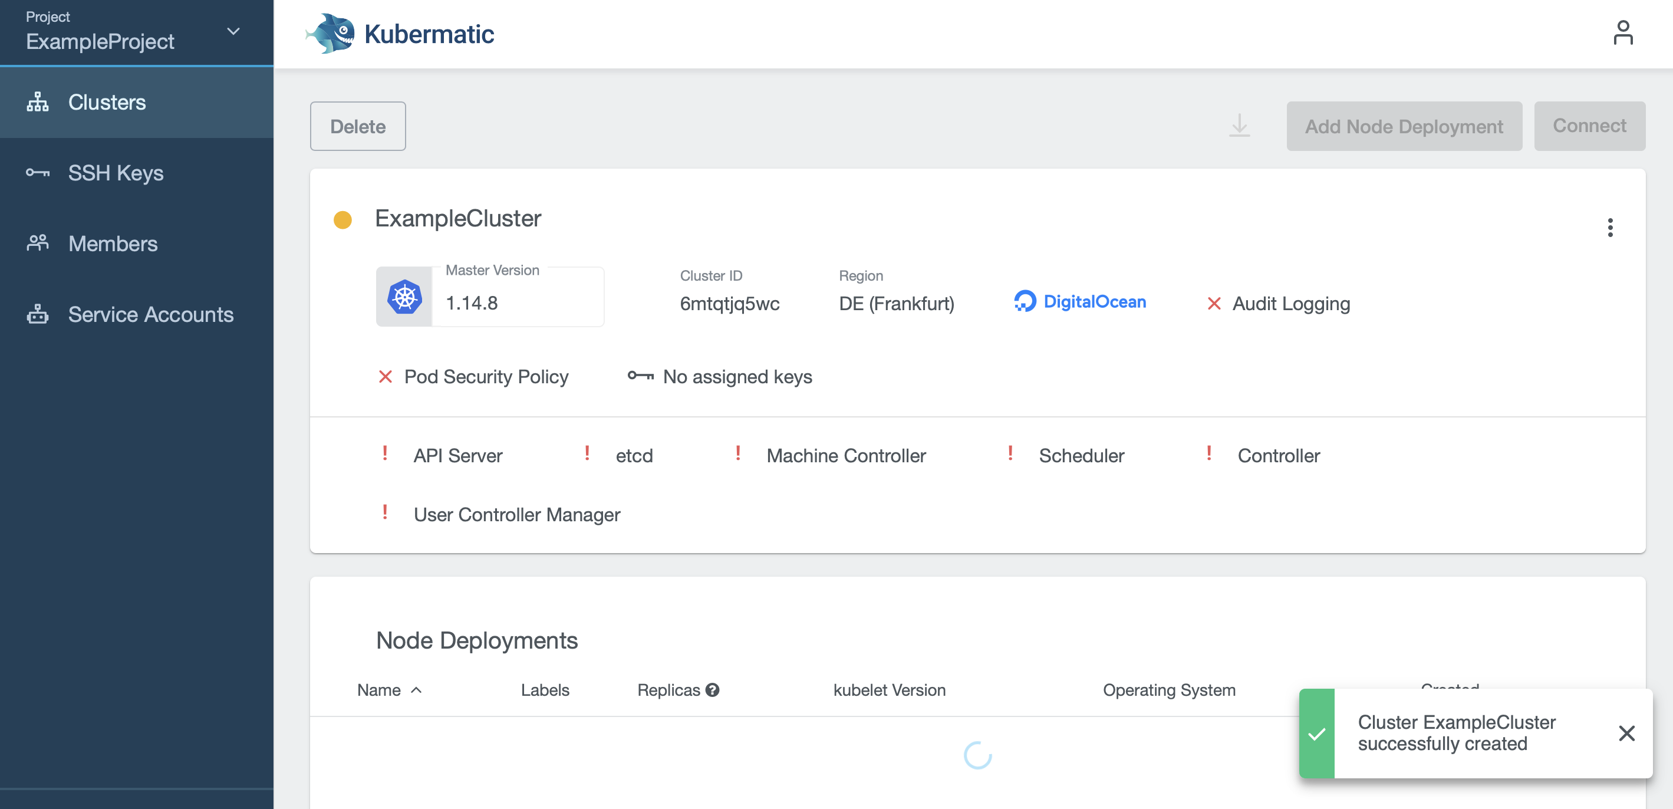The width and height of the screenshot is (1673, 809).
Task: Click the Machine Controller warning icon
Action: click(738, 453)
